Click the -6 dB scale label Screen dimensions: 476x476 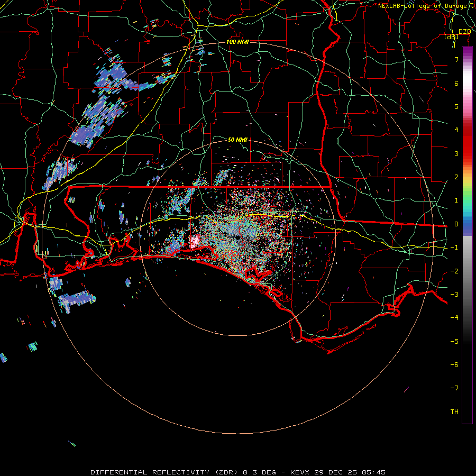click(x=454, y=365)
